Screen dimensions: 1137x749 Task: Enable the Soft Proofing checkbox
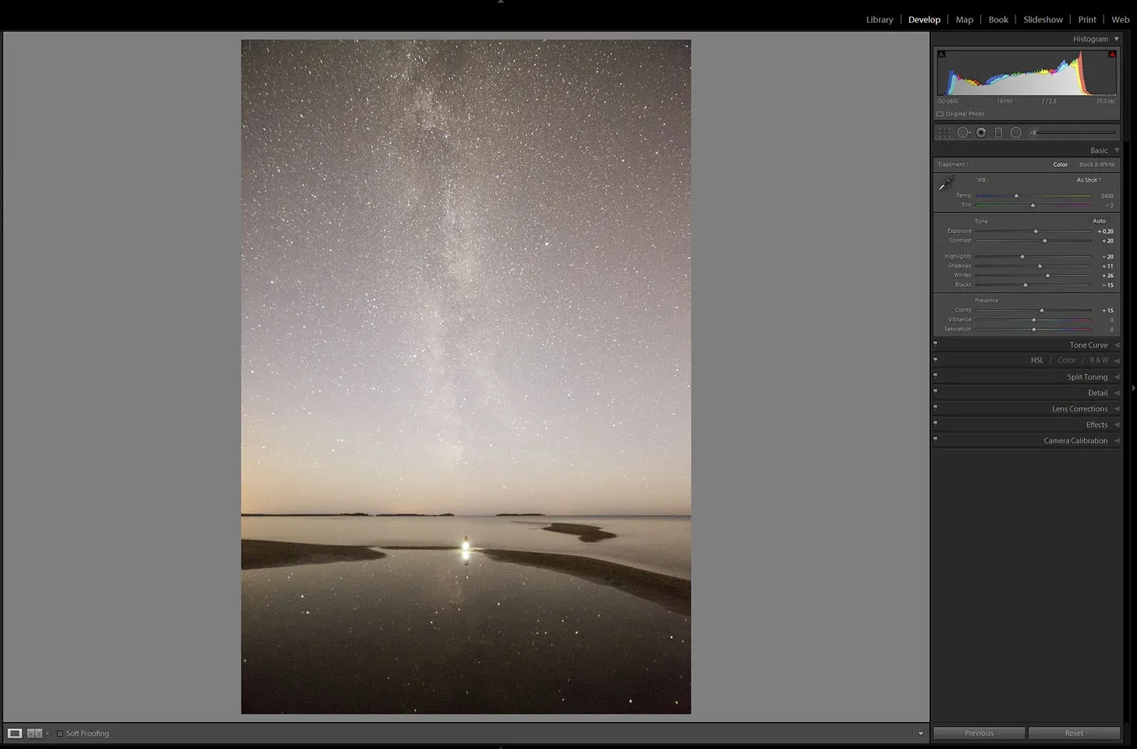[x=60, y=733]
